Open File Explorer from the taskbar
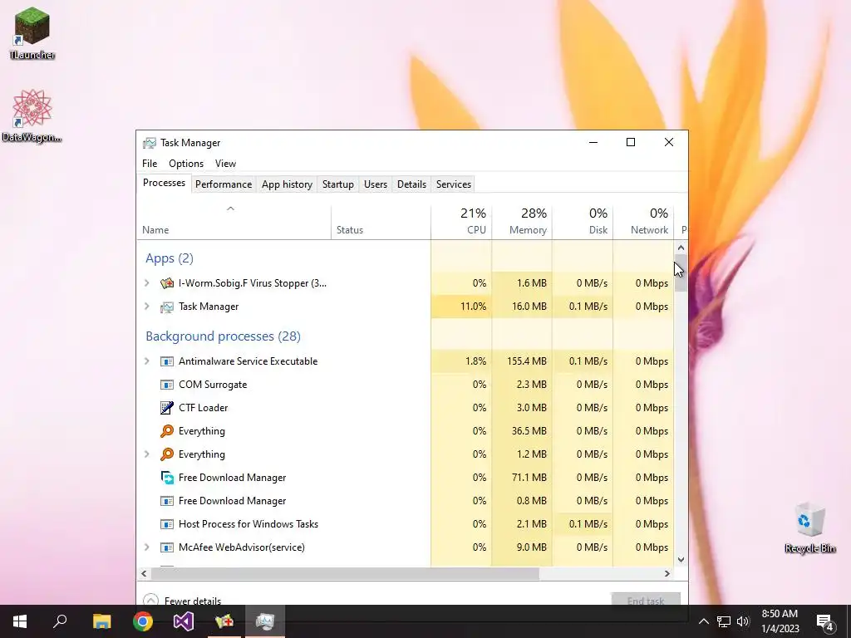 (x=101, y=621)
